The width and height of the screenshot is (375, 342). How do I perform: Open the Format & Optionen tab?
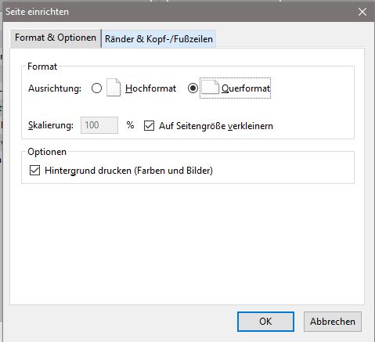click(x=56, y=38)
